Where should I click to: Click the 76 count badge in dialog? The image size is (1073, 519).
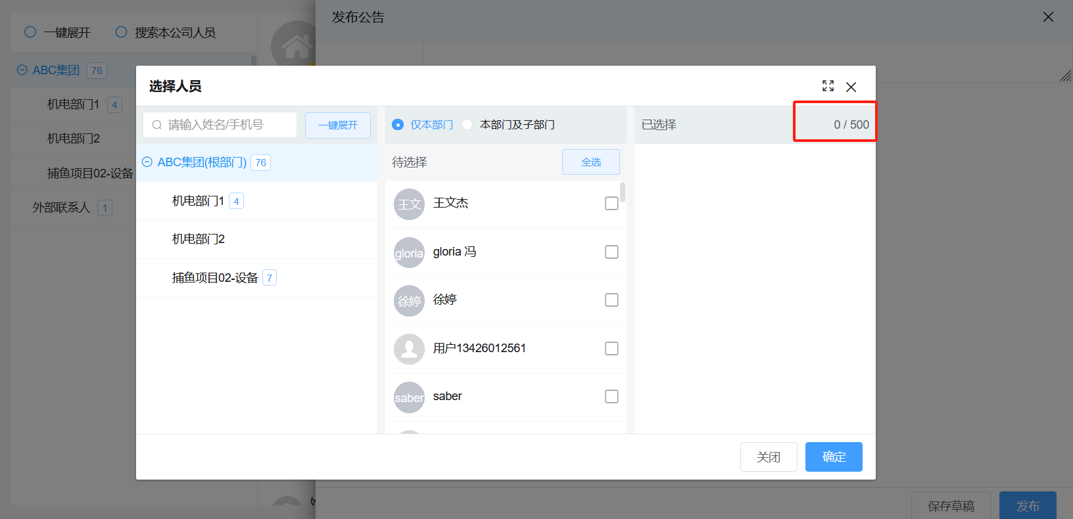(x=261, y=163)
